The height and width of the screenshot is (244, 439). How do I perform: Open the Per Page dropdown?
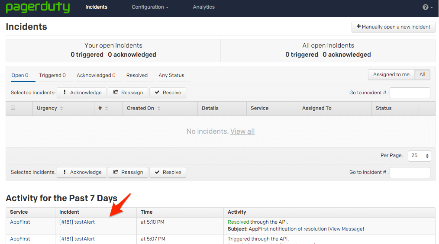pyautogui.click(x=419, y=156)
